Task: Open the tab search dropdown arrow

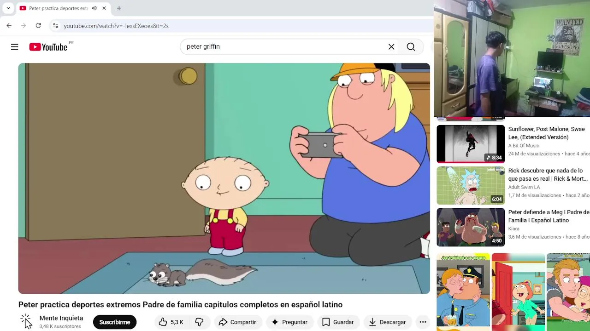Action: [8, 8]
